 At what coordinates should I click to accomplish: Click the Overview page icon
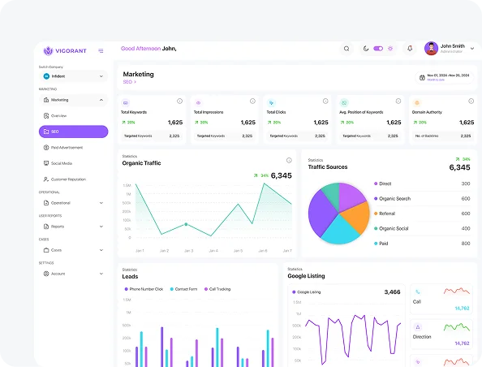[46, 116]
